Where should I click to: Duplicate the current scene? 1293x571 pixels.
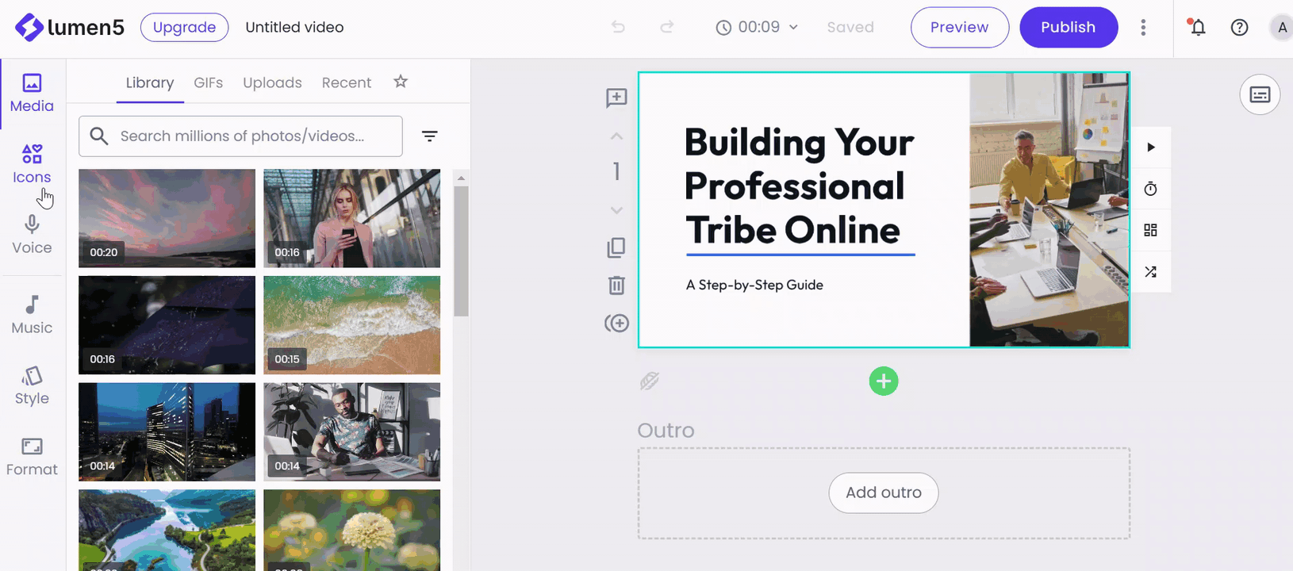tap(616, 248)
